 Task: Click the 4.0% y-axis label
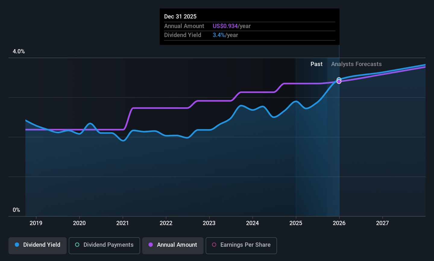[19, 52]
